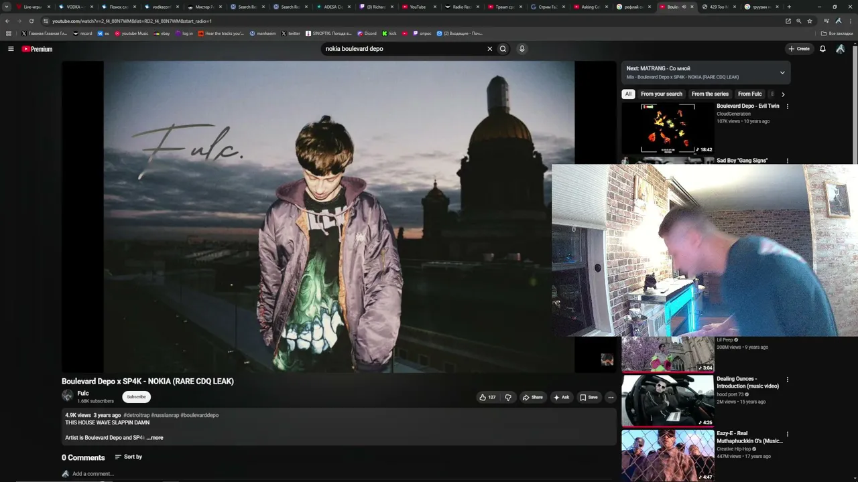This screenshot has height=482, width=858.
Task: Open the Fulc channel avatar
Action: click(68, 396)
